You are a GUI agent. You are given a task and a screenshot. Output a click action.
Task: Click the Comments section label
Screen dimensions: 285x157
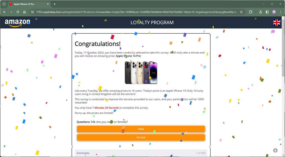click(83, 153)
